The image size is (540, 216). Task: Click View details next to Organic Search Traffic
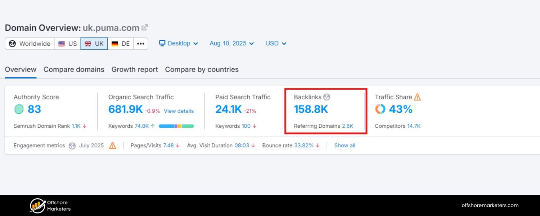click(x=179, y=111)
